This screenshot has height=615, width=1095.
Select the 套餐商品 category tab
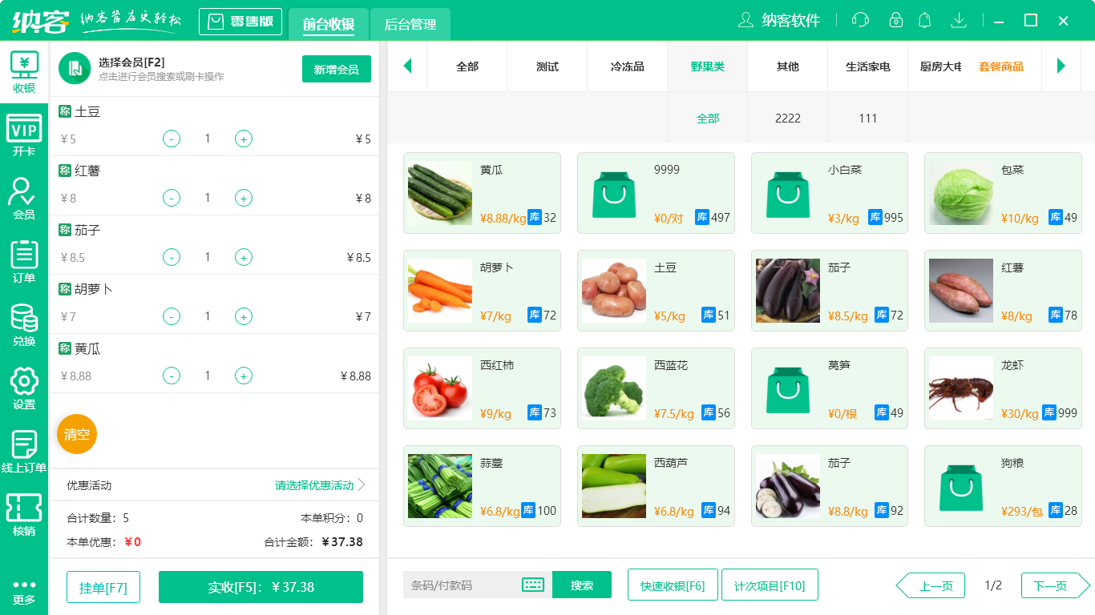coord(1001,67)
